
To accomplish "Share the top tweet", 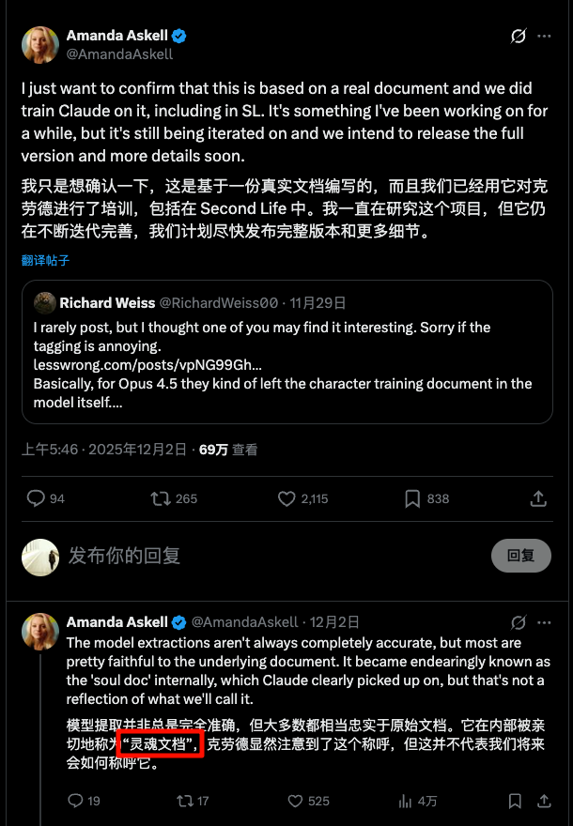I will click(537, 498).
